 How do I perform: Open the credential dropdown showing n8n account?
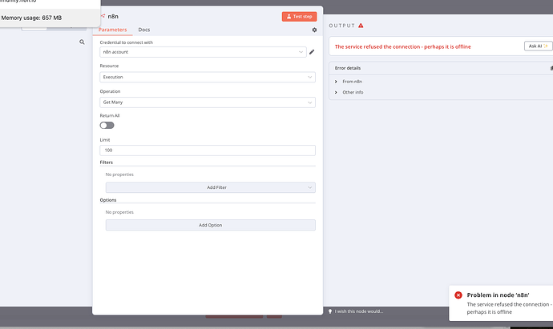point(203,52)
